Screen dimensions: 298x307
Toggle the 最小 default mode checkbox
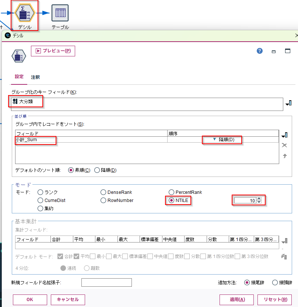(93, 256)
